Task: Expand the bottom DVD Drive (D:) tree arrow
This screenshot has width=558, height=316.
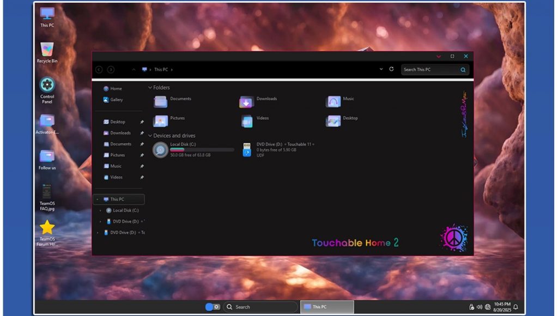Action: pos(98,233)
